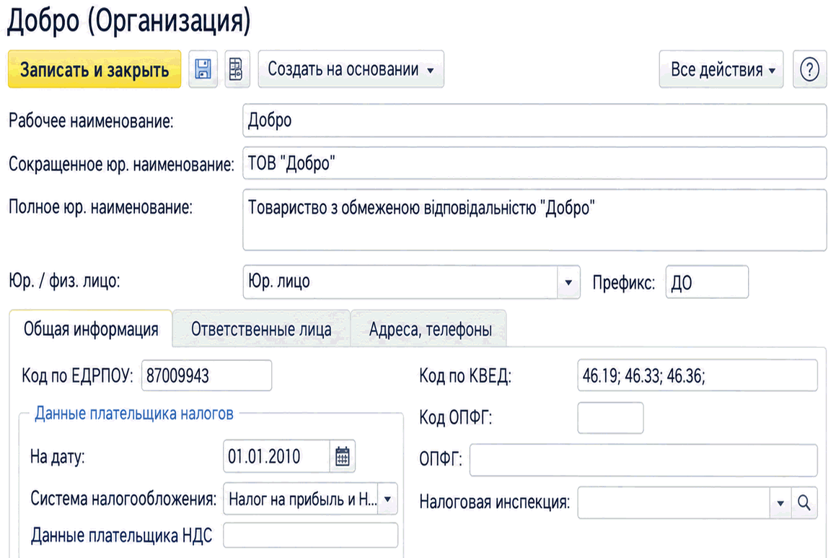Click Данные плательщика НДС field
836x558 pixels.
tap(310, 535)
